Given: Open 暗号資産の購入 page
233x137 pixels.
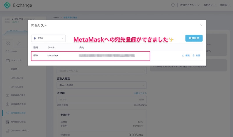Looking at the screenshot, I should click(18, 95).
